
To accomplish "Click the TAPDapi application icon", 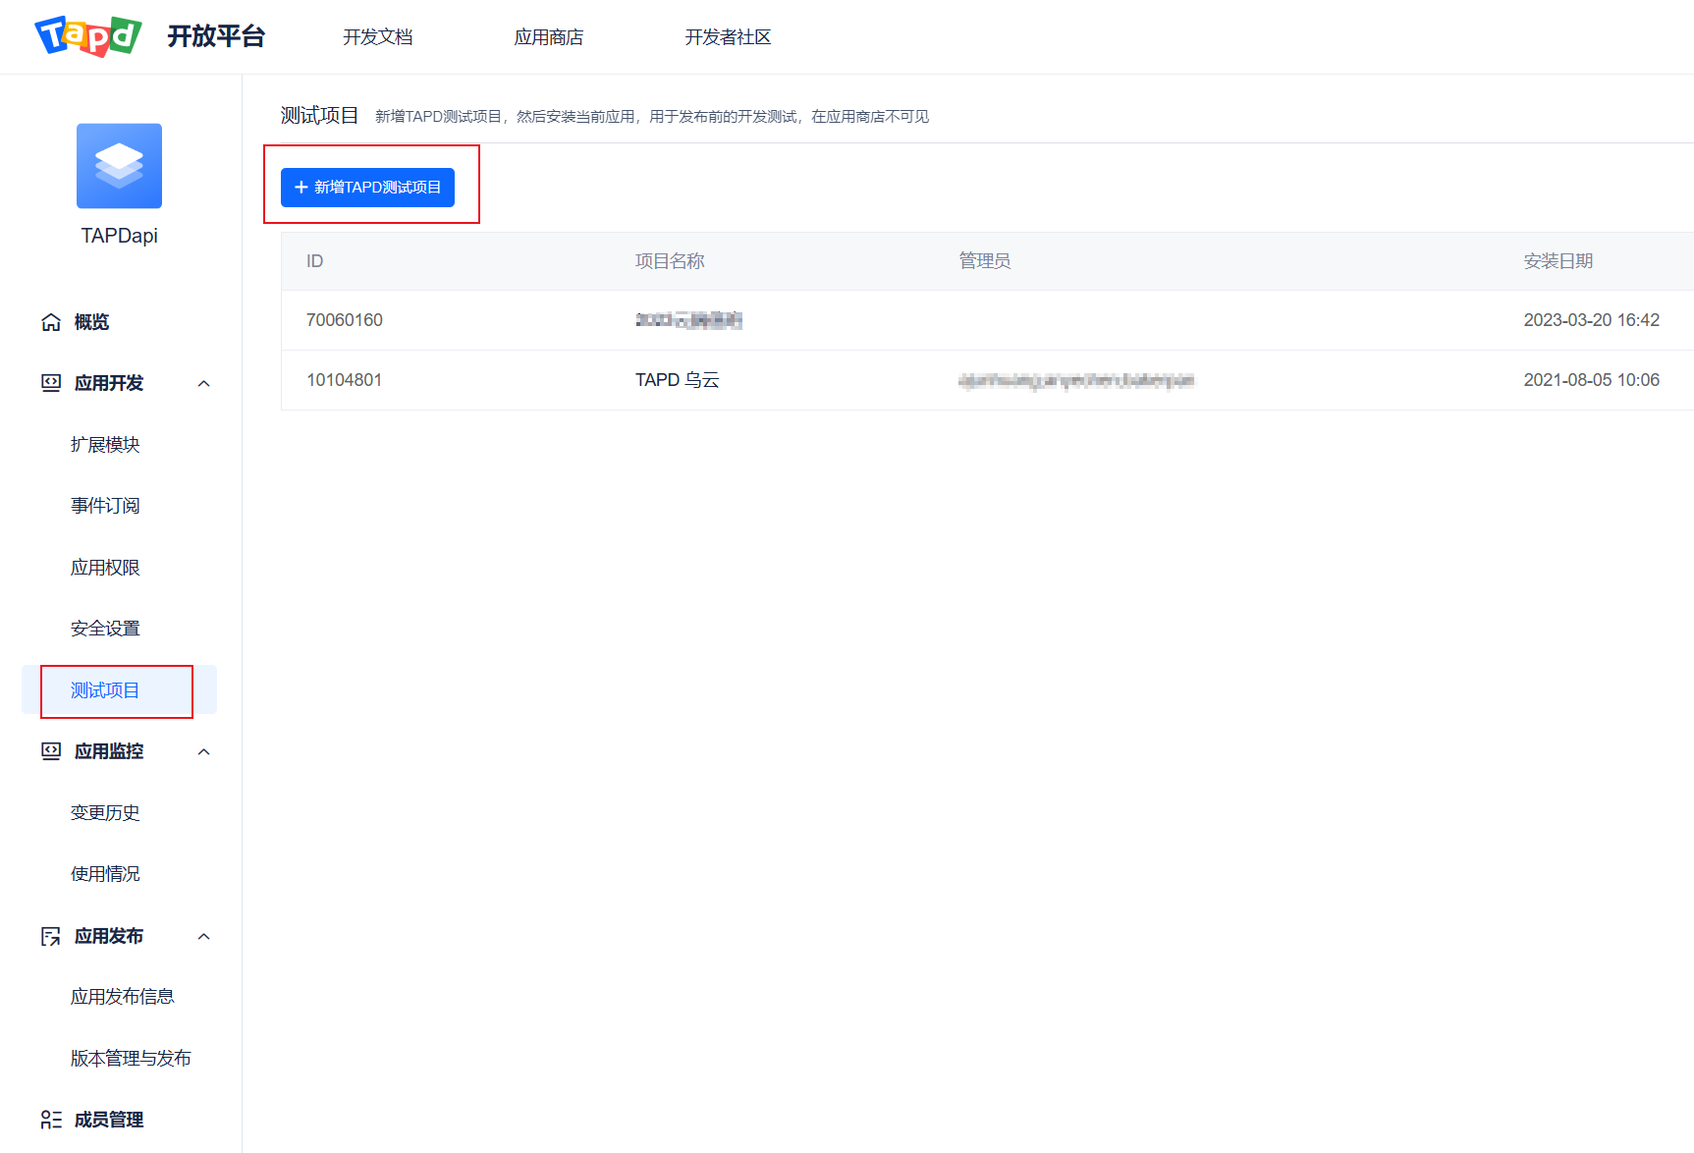I will click(118, 166).
